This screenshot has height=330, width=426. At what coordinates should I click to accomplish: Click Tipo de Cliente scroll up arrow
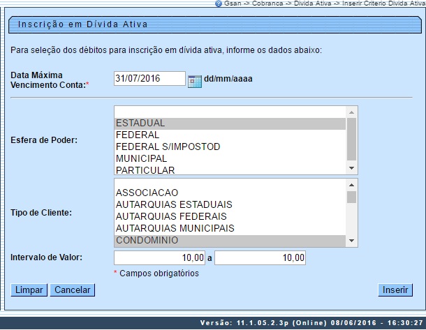(x=351, y=185)
